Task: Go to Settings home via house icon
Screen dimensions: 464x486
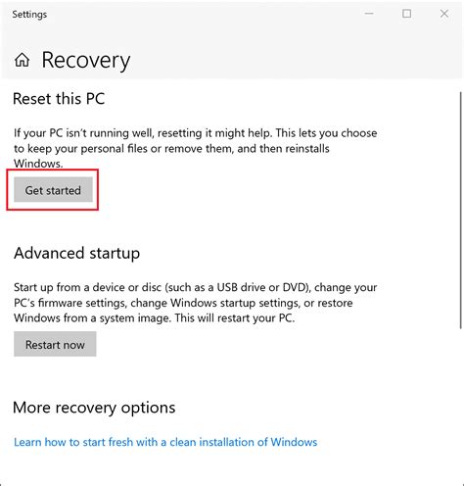Action: (22, 60)
